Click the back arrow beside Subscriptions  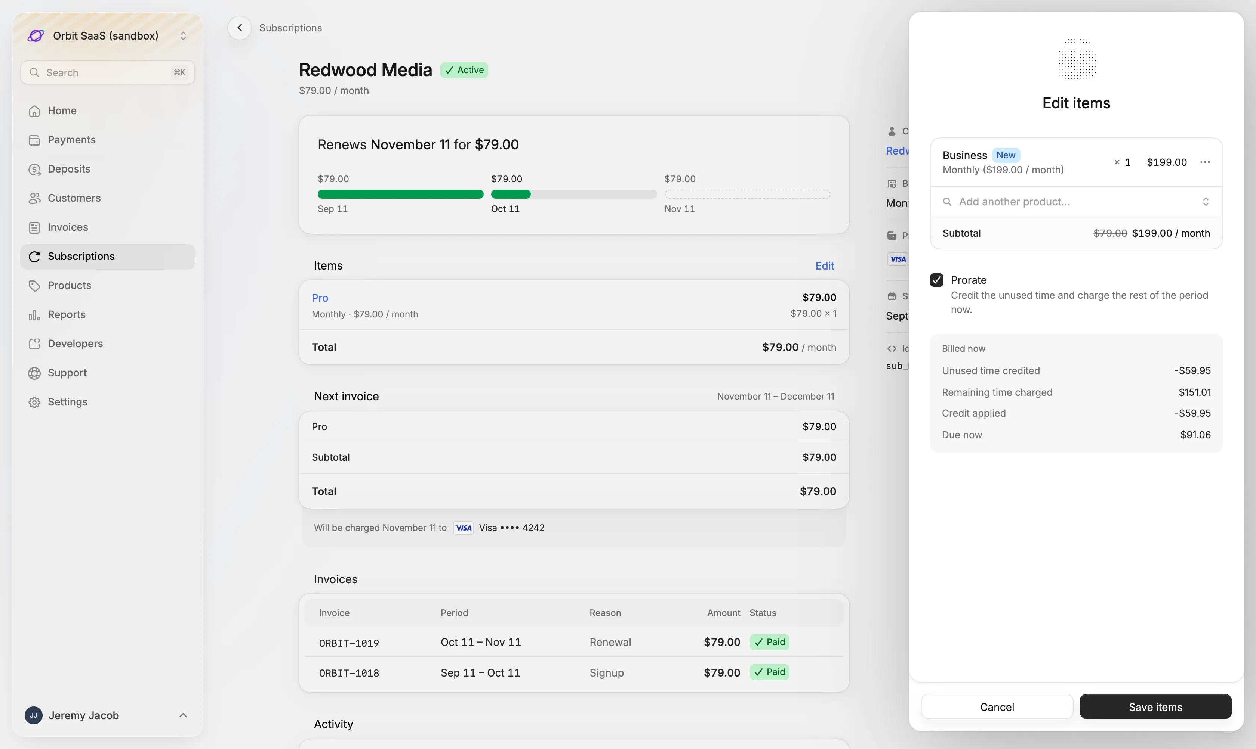click(x=240, y=28)
